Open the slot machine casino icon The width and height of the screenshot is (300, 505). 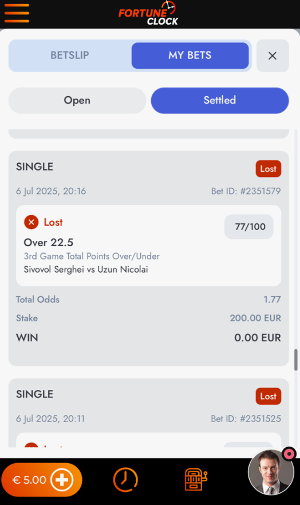196,480
